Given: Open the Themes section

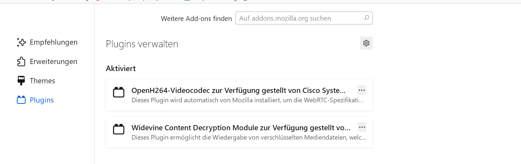Looking at the screenshot, I should coord(42,81).
